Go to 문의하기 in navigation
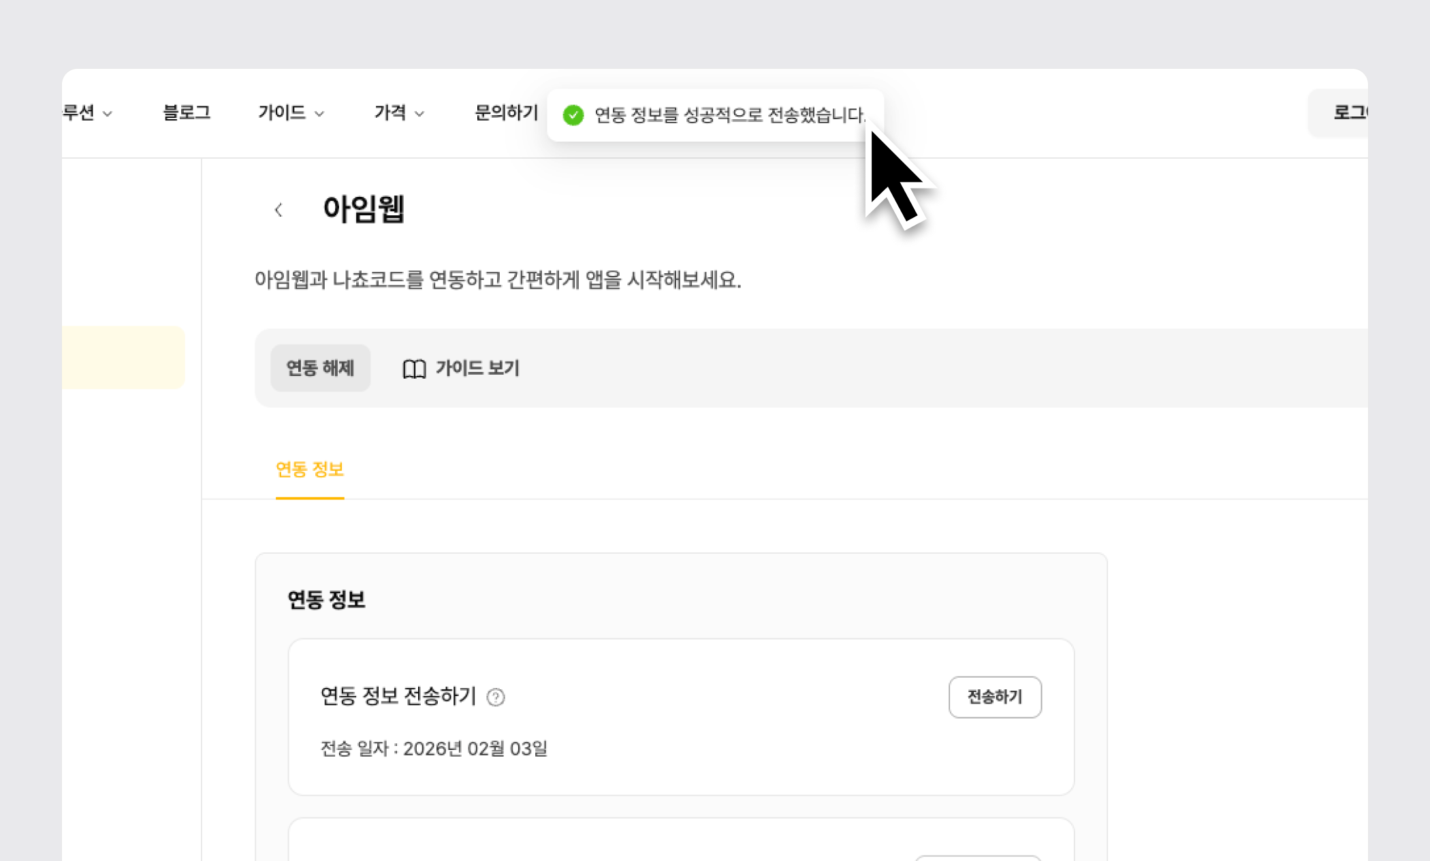1430x861 pixels. 506,112
